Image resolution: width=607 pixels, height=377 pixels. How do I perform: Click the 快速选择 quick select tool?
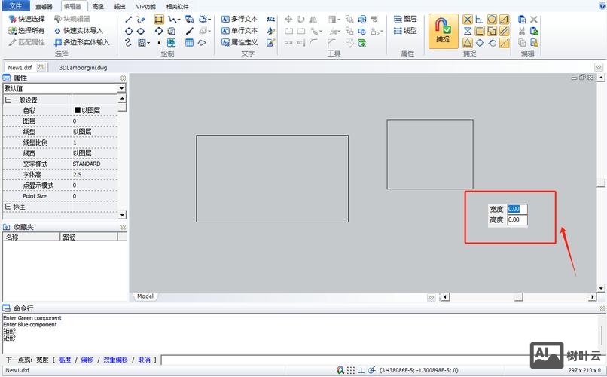[26, 19]
